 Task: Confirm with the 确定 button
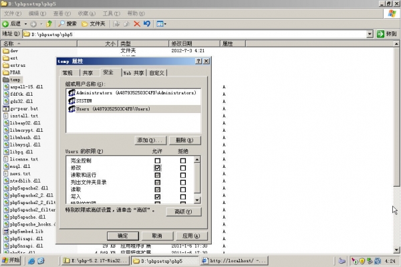[x=123, y=236]
